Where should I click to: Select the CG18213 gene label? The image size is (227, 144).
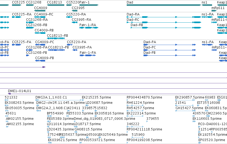[54, 2]
